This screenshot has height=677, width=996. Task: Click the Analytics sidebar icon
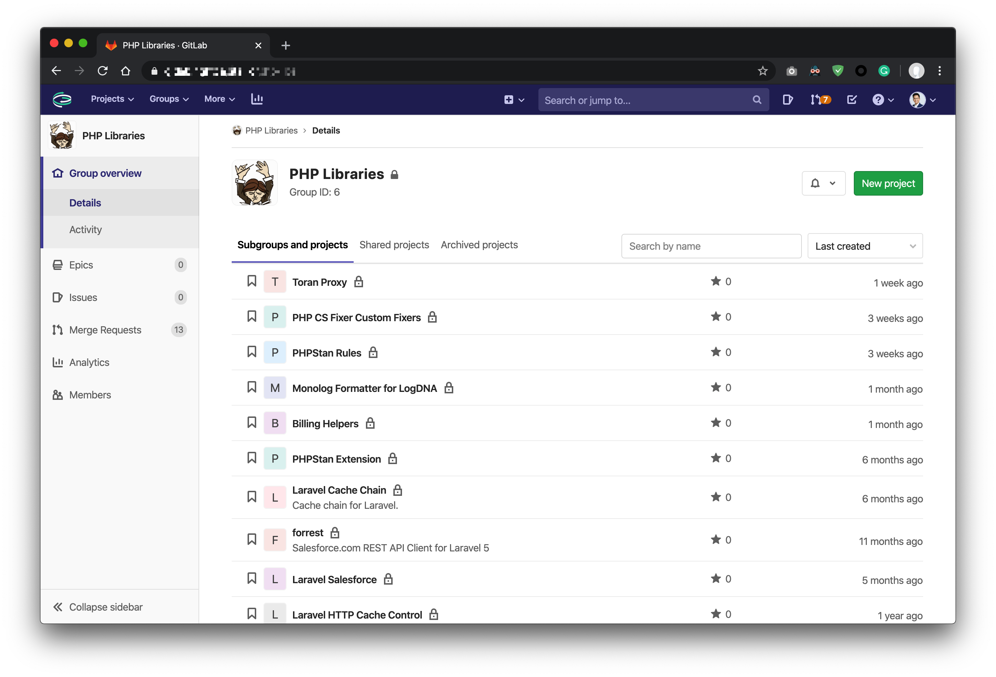57,362
